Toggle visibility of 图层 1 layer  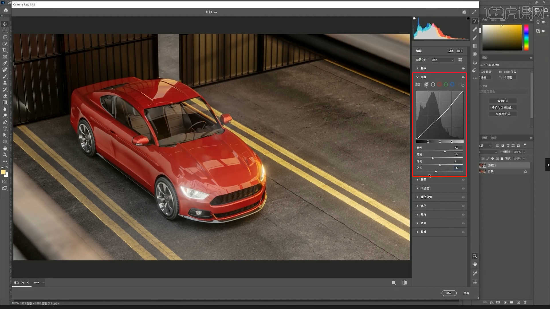[480, 165]
